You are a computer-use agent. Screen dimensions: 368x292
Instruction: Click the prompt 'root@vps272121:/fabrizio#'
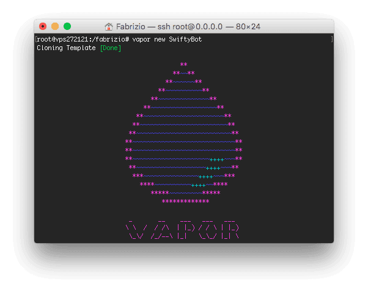click(x=83, y=40)
